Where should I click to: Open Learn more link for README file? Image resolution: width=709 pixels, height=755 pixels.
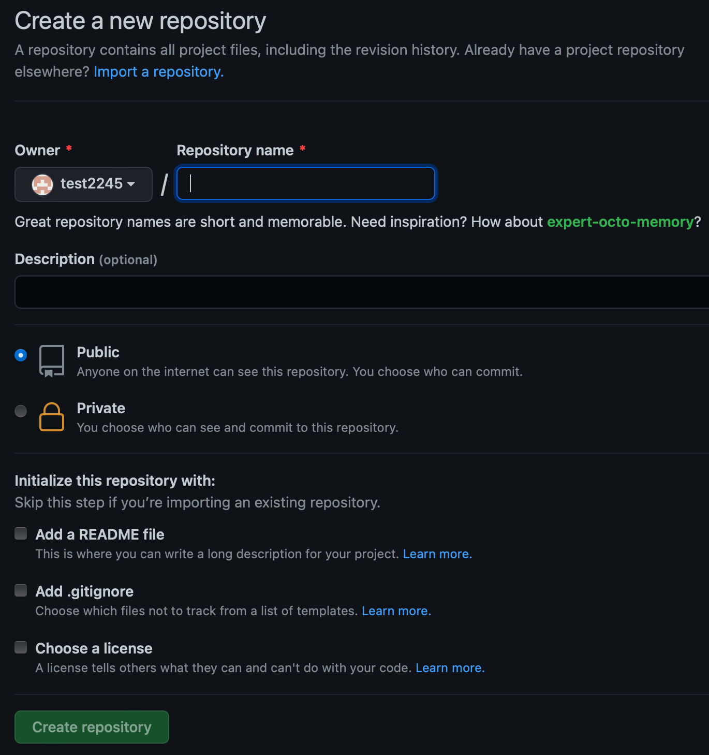(x=437, y=554)
